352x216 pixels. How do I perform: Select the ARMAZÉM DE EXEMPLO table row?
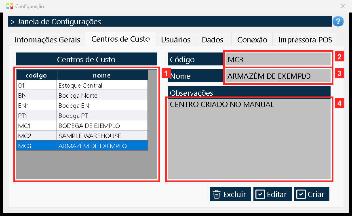tap(82, 146)
